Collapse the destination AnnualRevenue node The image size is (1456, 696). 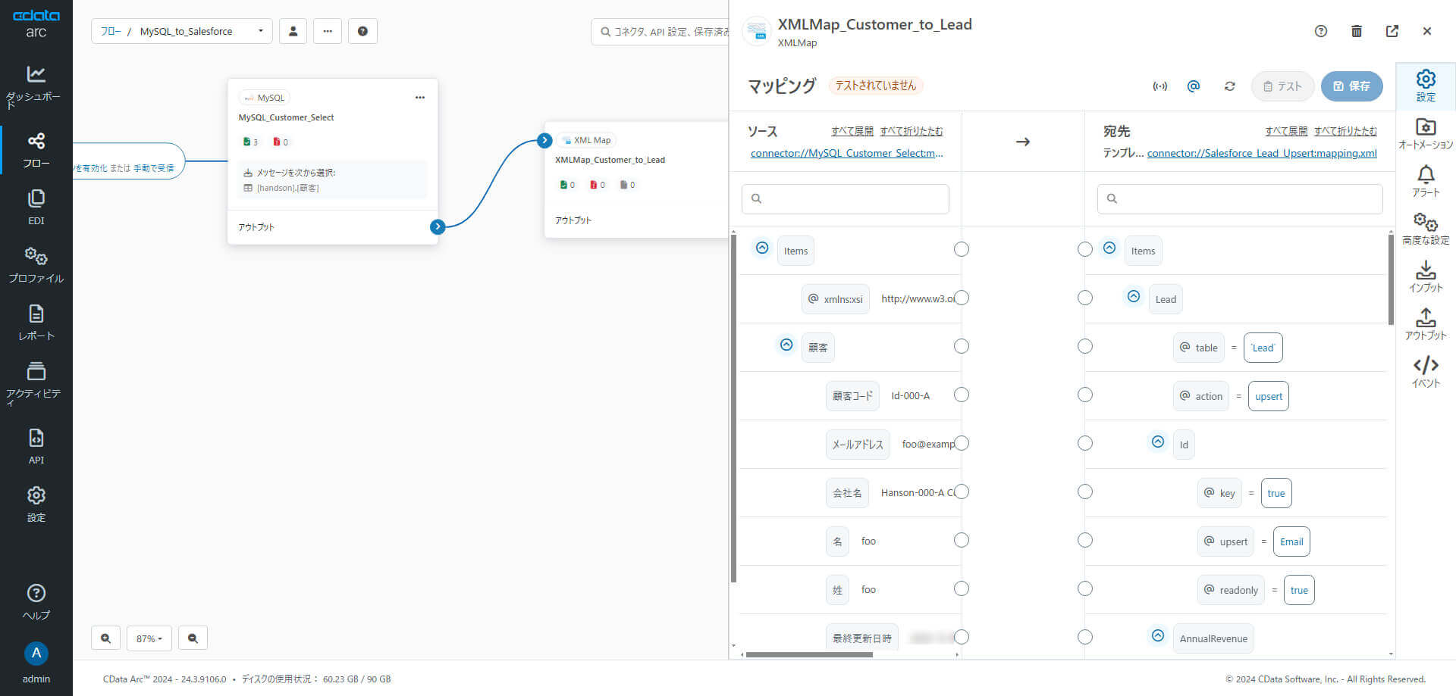pyautogui.click(x=1158, y=635)
